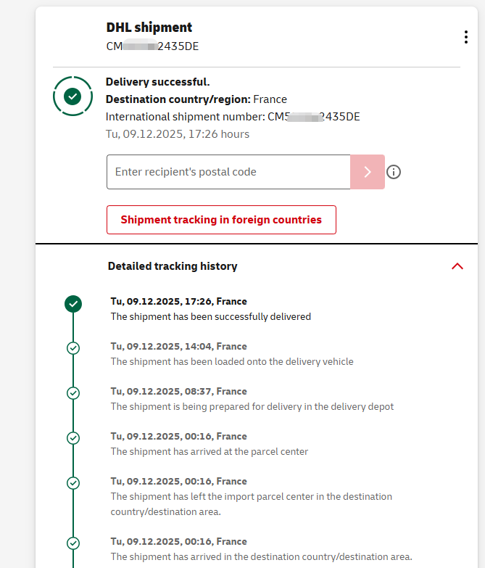Open the three-dot shipment options menu

[465, 38]
